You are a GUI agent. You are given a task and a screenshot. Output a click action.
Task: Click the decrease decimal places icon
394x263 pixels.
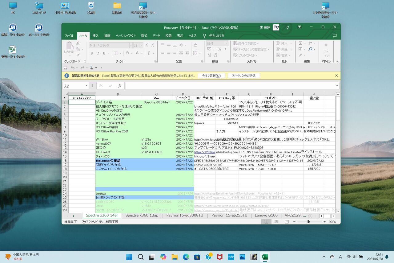215,55
